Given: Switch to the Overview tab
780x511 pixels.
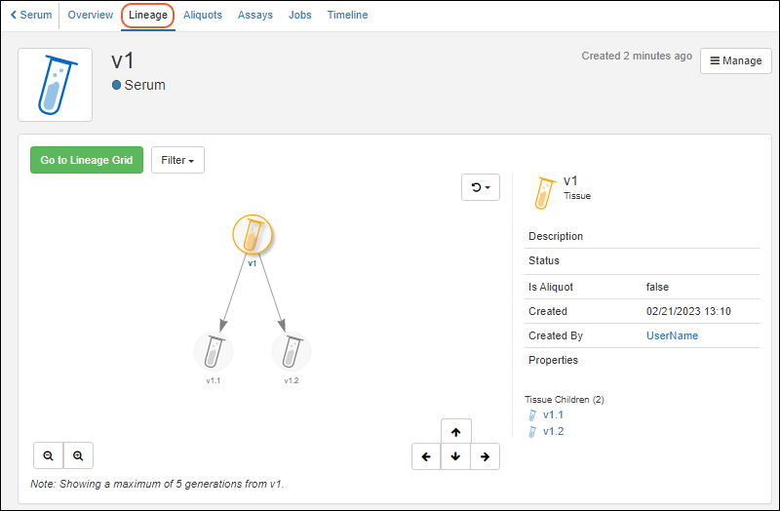Looking at the screenshot, I should (91, 16).
